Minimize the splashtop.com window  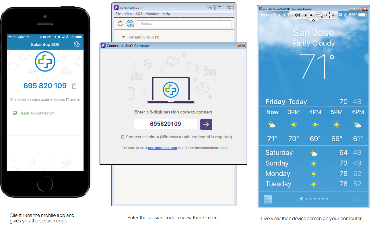click(210, 7)
